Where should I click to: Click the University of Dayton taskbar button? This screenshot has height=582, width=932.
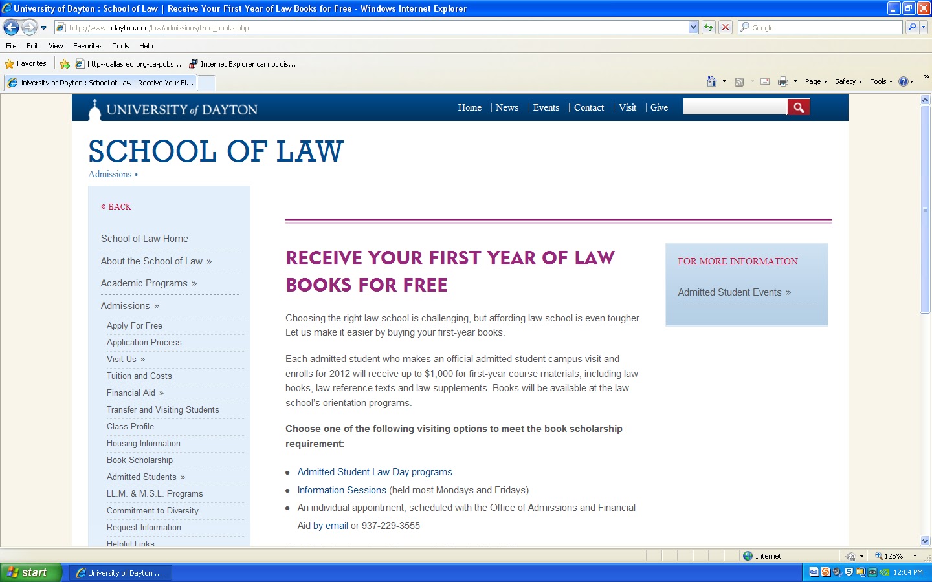coord(120,573)
